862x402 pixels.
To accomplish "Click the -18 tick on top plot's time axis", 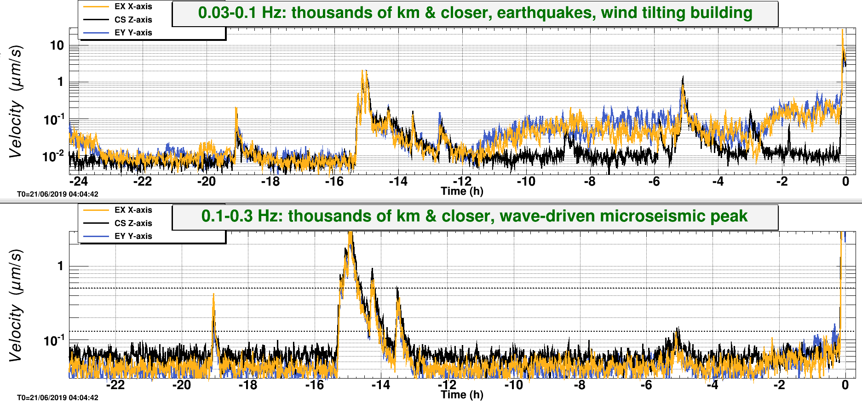I will 270,181.
